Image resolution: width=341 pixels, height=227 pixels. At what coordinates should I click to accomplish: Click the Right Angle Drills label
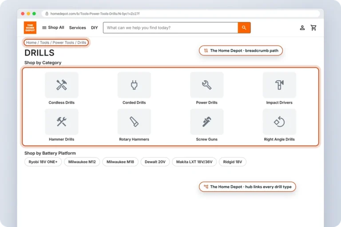click(279, 139)
